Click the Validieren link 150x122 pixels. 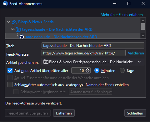[136, 53]
